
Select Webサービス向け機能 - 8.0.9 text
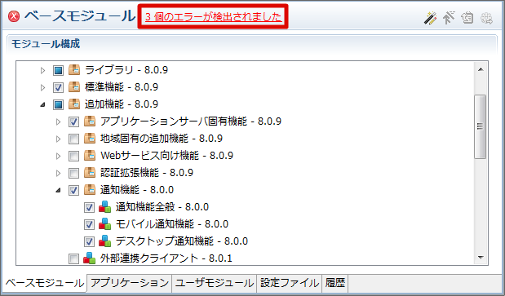click(166, 156)
